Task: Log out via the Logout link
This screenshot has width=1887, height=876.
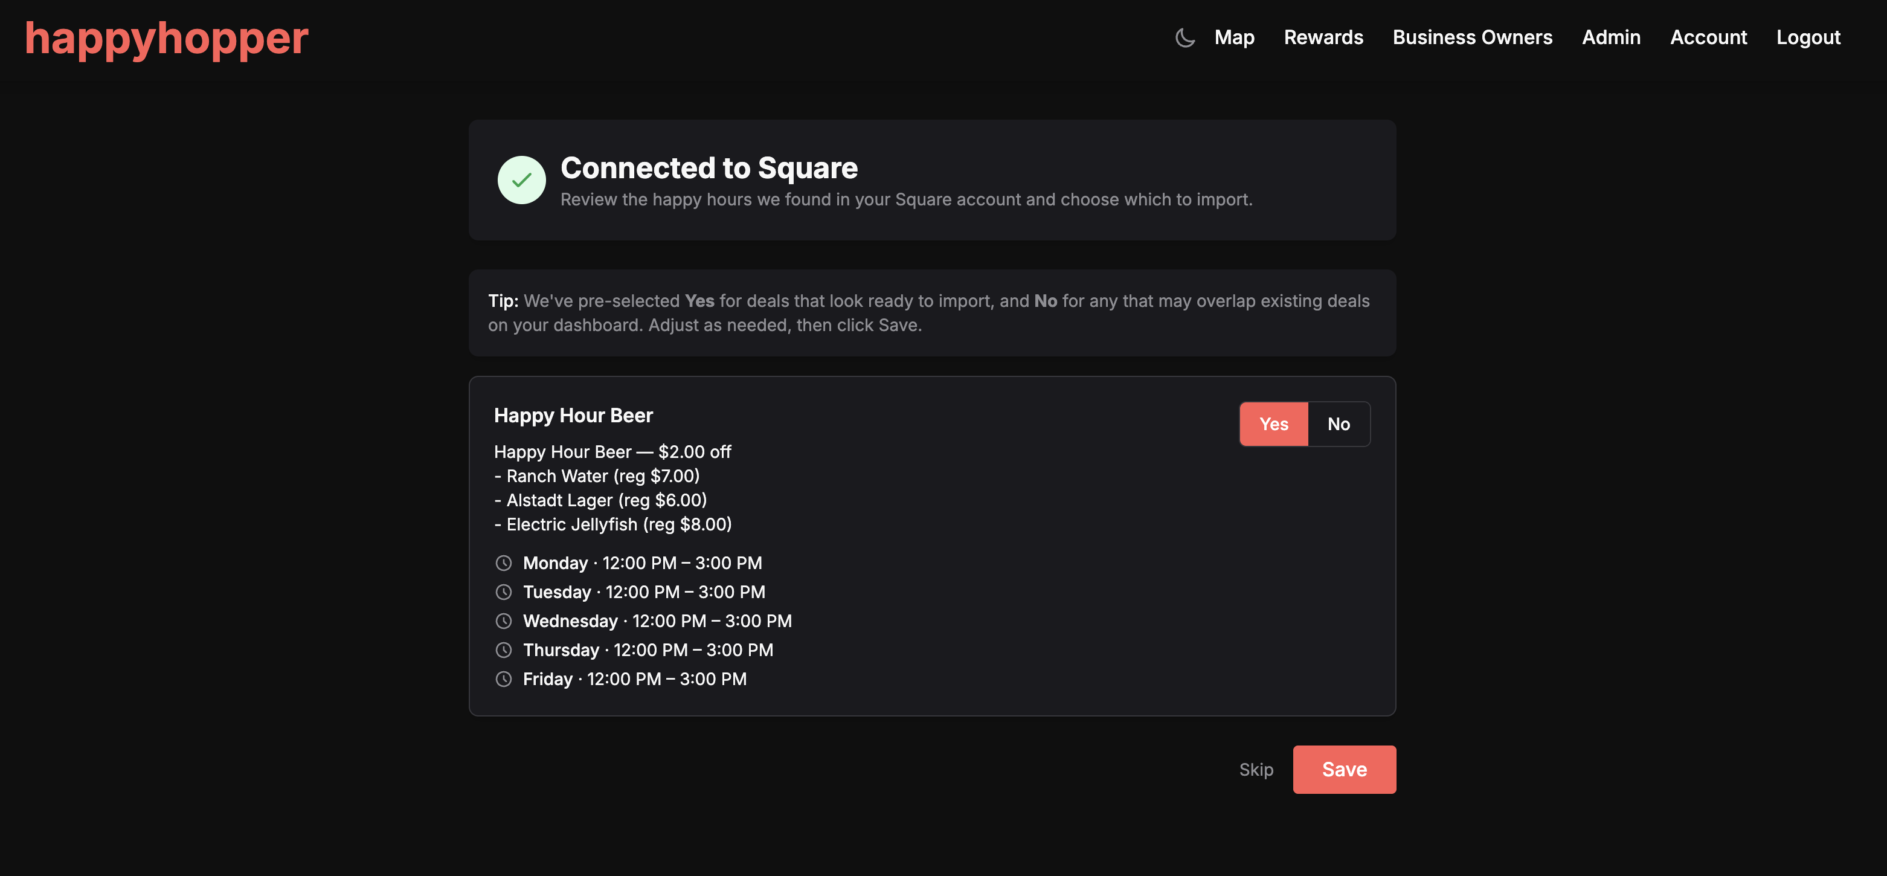Action: pyautogui.click(x=1808, y=37)
